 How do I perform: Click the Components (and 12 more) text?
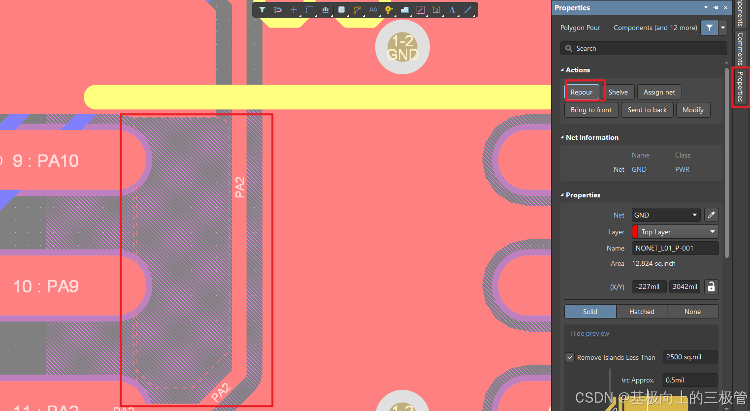[655, 28]
